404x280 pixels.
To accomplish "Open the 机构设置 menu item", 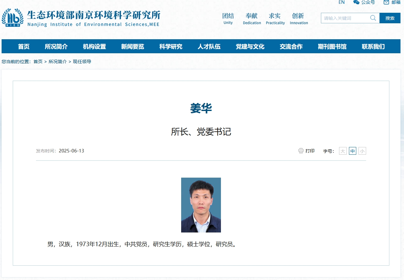I will (x=95, y=47).
